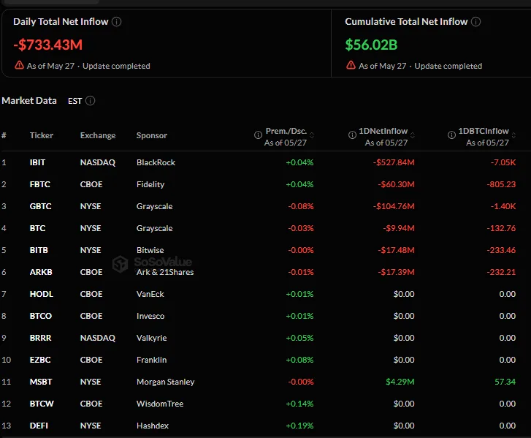This screenshot has width=531, height=438.
Task: Click the -$9.94M net inflow value
Action: pyautogui.click(x=399, y=228)
